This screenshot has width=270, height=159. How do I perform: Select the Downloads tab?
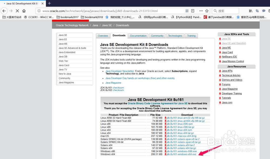tap(119, 35)
